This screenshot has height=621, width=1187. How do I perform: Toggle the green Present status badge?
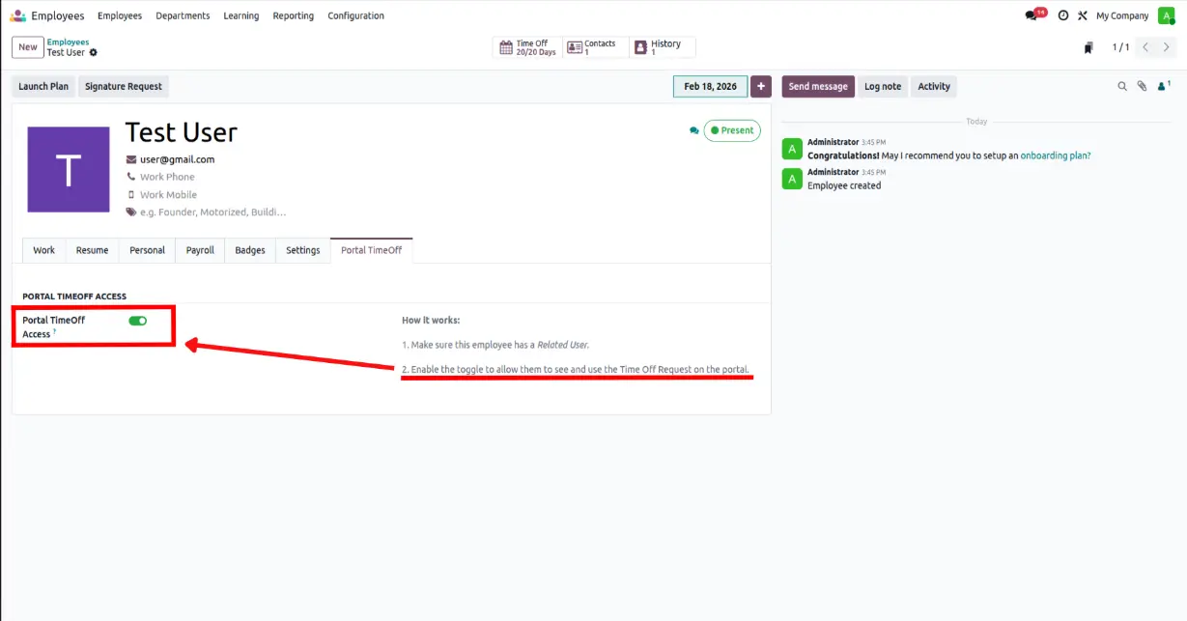coord(731,130)
